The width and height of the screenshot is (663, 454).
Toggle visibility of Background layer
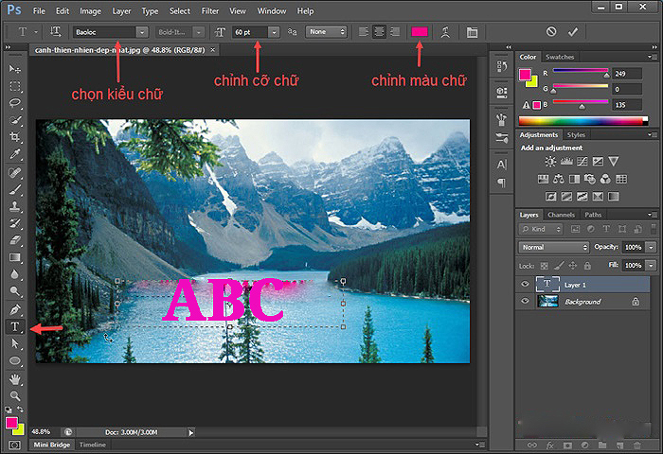click(527, 302)
